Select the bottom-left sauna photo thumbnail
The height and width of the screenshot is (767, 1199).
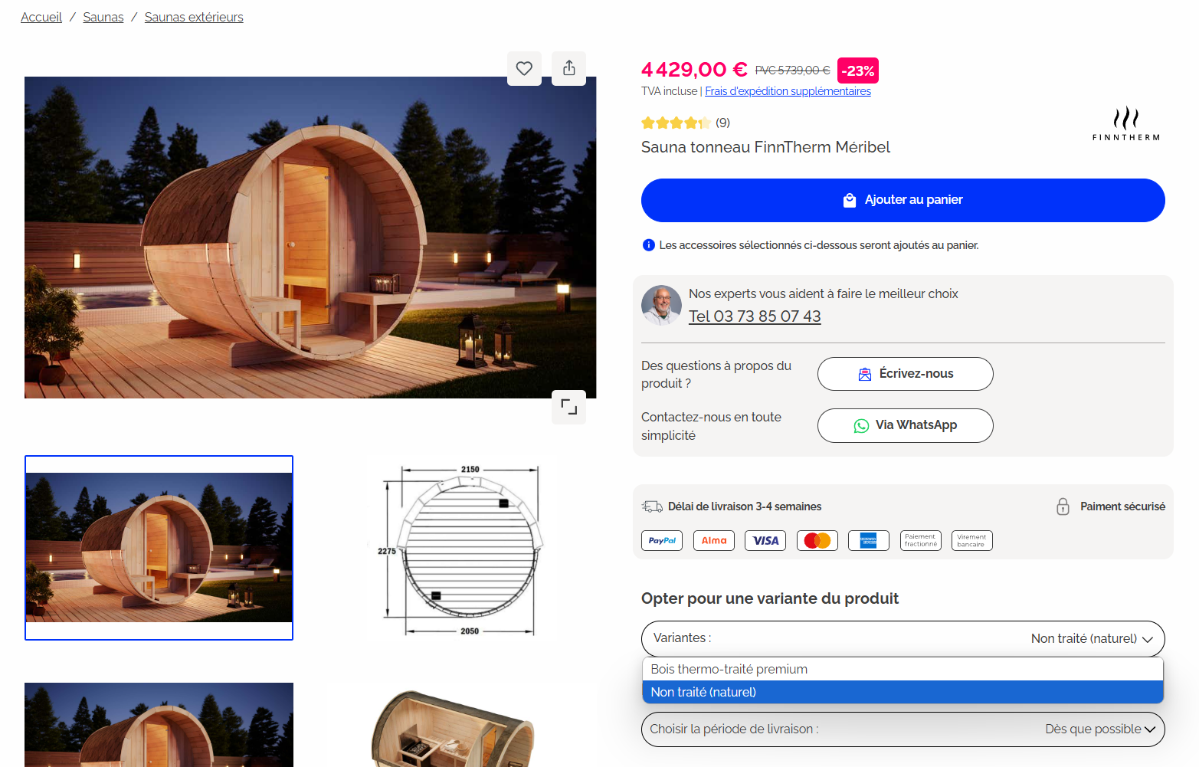pos(159,725)
